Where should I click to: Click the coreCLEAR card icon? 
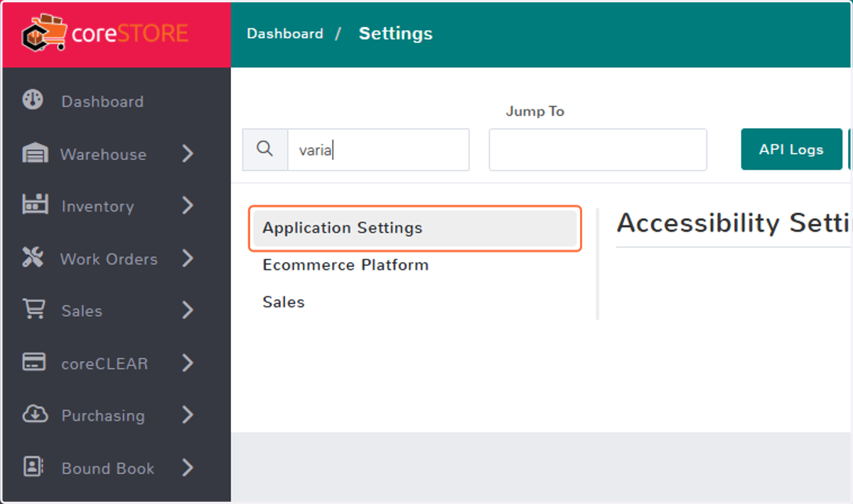click(x=34, y=363)
